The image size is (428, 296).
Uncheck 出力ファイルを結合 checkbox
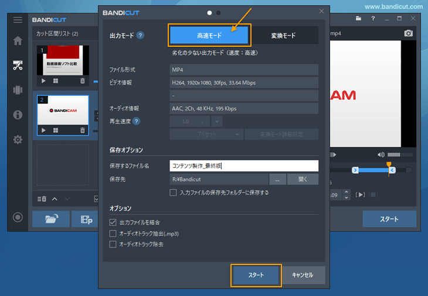click(113, 222)
